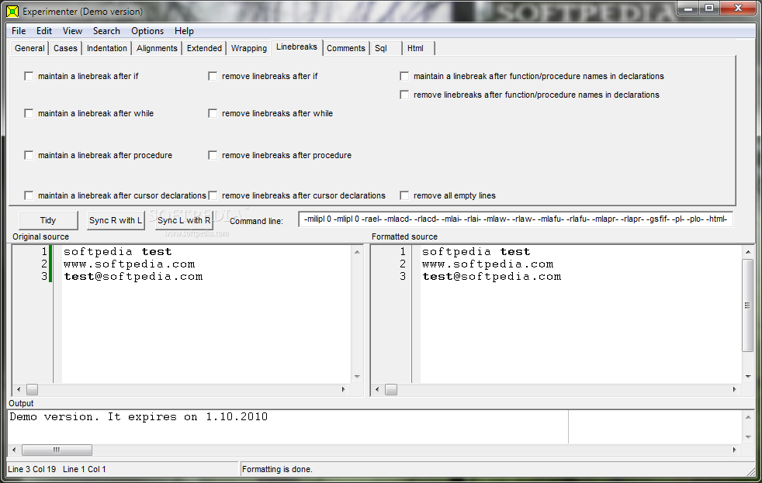Click the Command line input field

[x=515, y=219]
